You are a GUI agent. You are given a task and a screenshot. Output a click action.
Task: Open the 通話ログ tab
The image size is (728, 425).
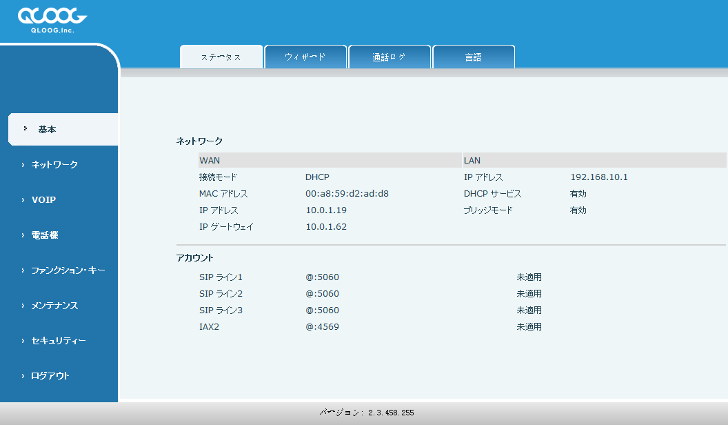tap(390, 57)
